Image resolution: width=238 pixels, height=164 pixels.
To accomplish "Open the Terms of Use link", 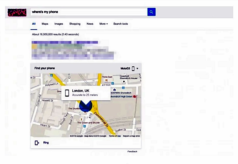I will coord(115,136).
